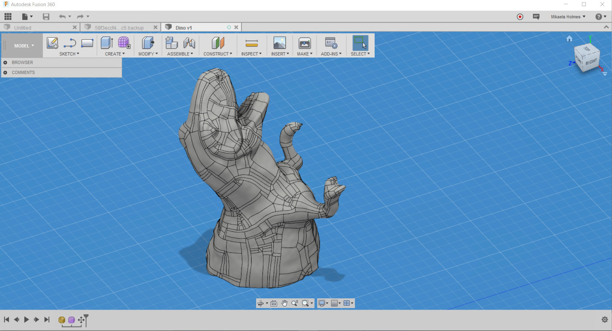
Task: Switch to the Untitled tab
Action: [x=23, y=28]
